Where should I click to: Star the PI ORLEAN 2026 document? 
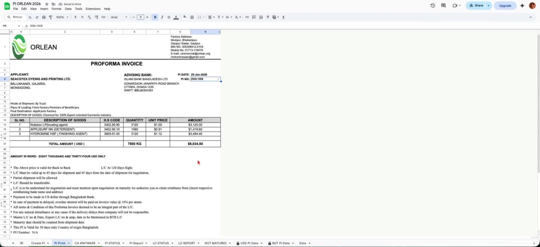point(47,4)
